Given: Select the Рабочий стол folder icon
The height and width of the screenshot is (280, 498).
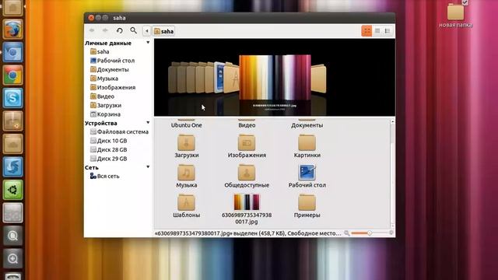Looking at the screenshot, I should [307, 173].
